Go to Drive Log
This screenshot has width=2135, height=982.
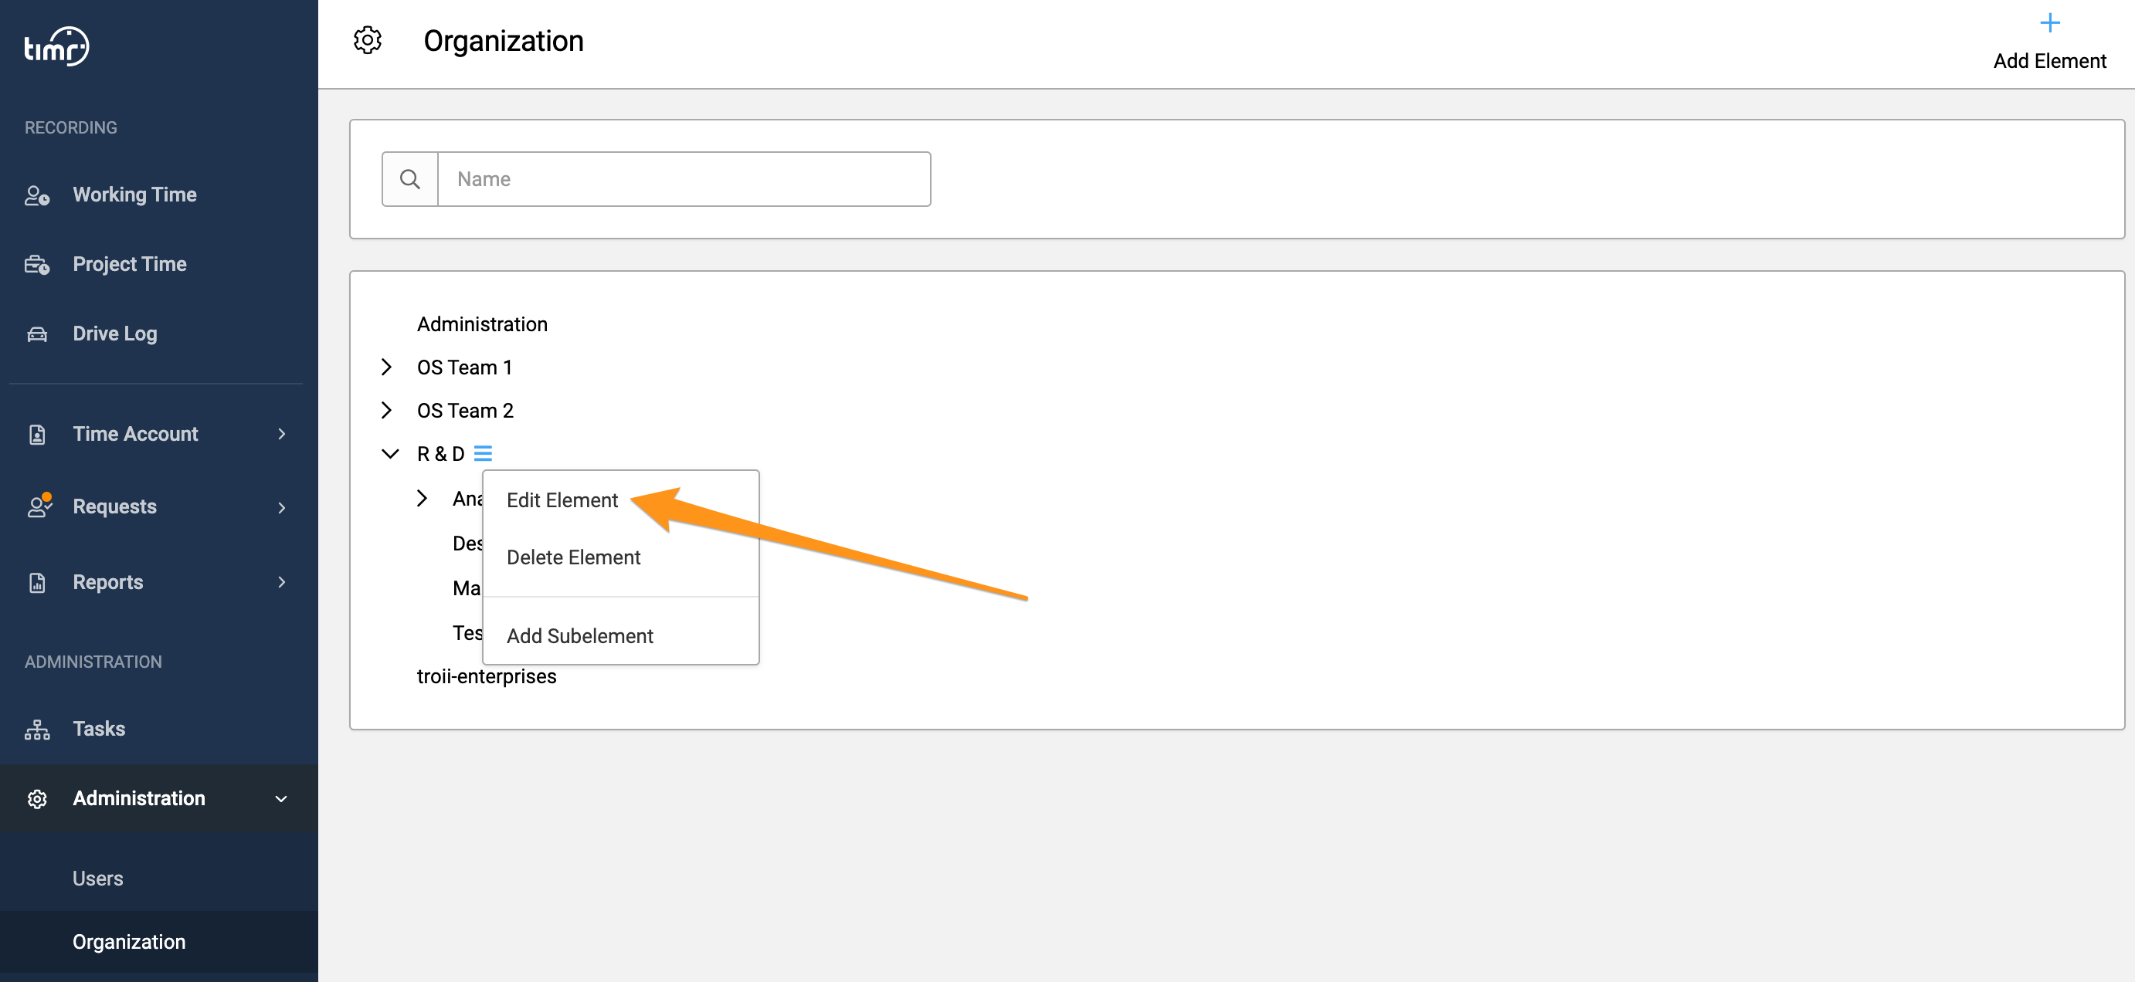pyautogui.click(x=114, y=334)
